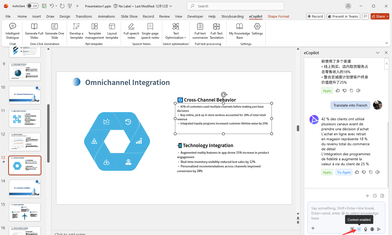
Task: Open Intelligent Dialogue chat
Action: pos(12,31)
